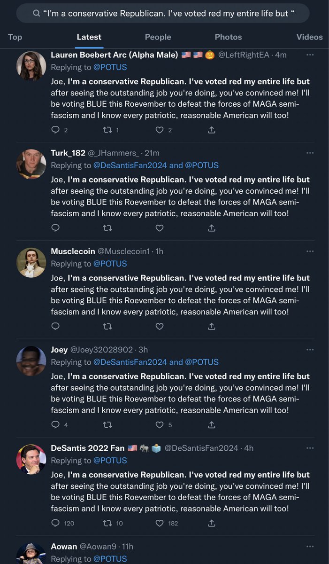Reply to Lauren Boebert Arc's tweet
The image size is (329, 564).
(x=55, y=130)
